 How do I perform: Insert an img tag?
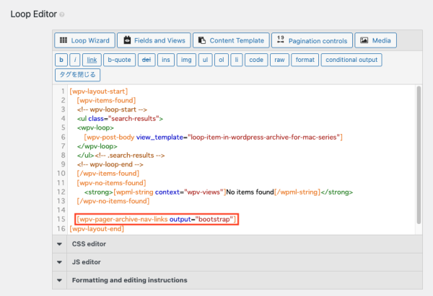click(185, 59)
